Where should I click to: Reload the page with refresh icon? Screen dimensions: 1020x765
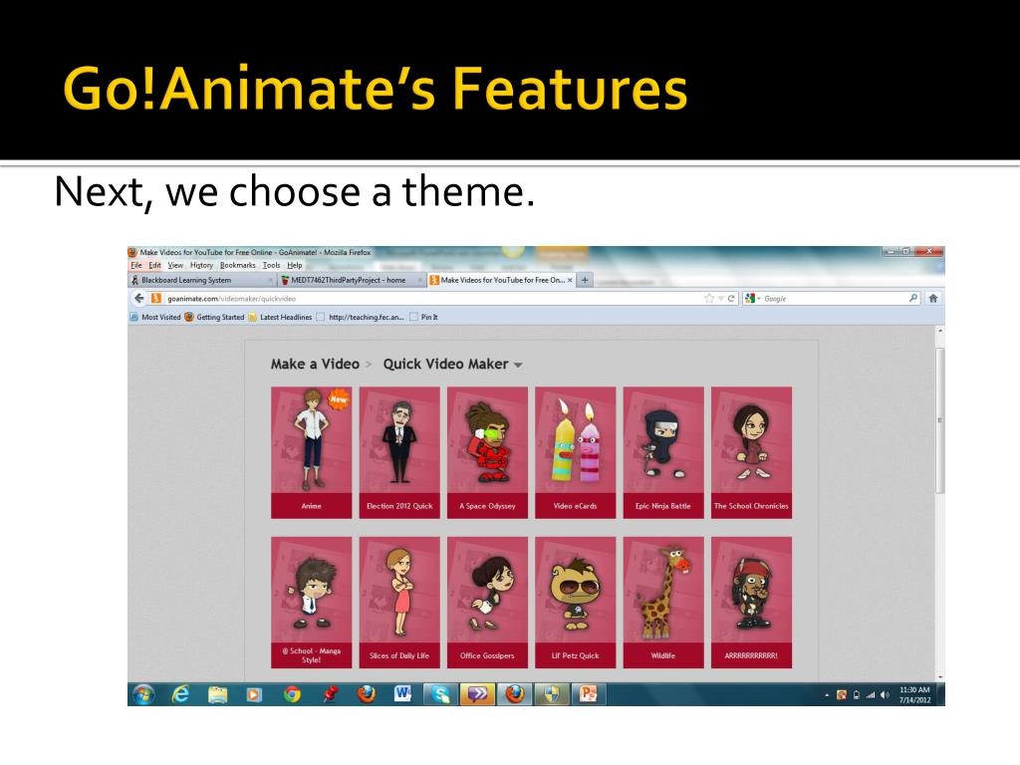(731, 298)
